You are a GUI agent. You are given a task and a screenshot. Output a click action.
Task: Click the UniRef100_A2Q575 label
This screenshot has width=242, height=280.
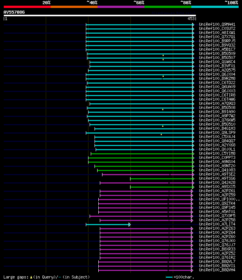217,70
